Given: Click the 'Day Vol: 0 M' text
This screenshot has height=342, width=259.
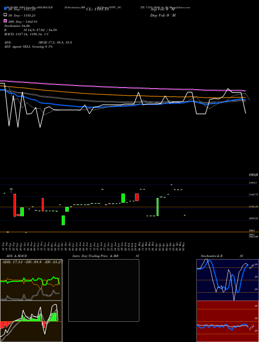Looking at the screenshot, I should [x=163, y=15].
